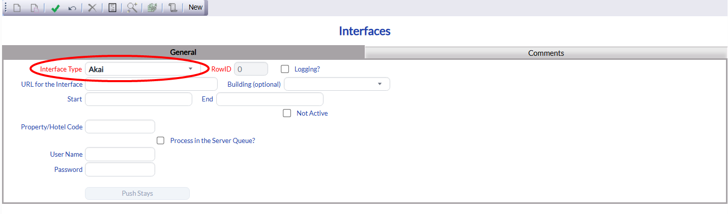Screen dimensions: 728x214
Task: Toggle Process in the Server Queue checkbox
Action: point(161,140)
